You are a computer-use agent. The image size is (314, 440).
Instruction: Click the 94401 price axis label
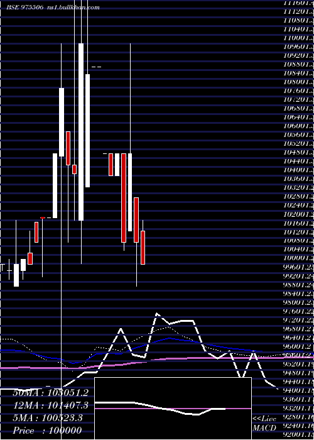298,382
